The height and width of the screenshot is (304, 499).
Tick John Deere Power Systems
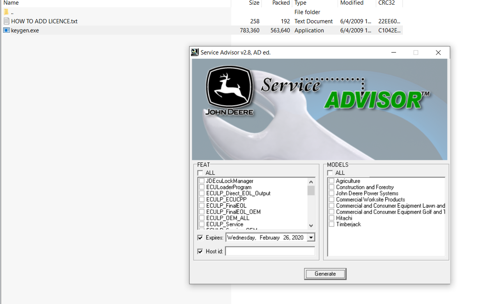coord(332,193)
